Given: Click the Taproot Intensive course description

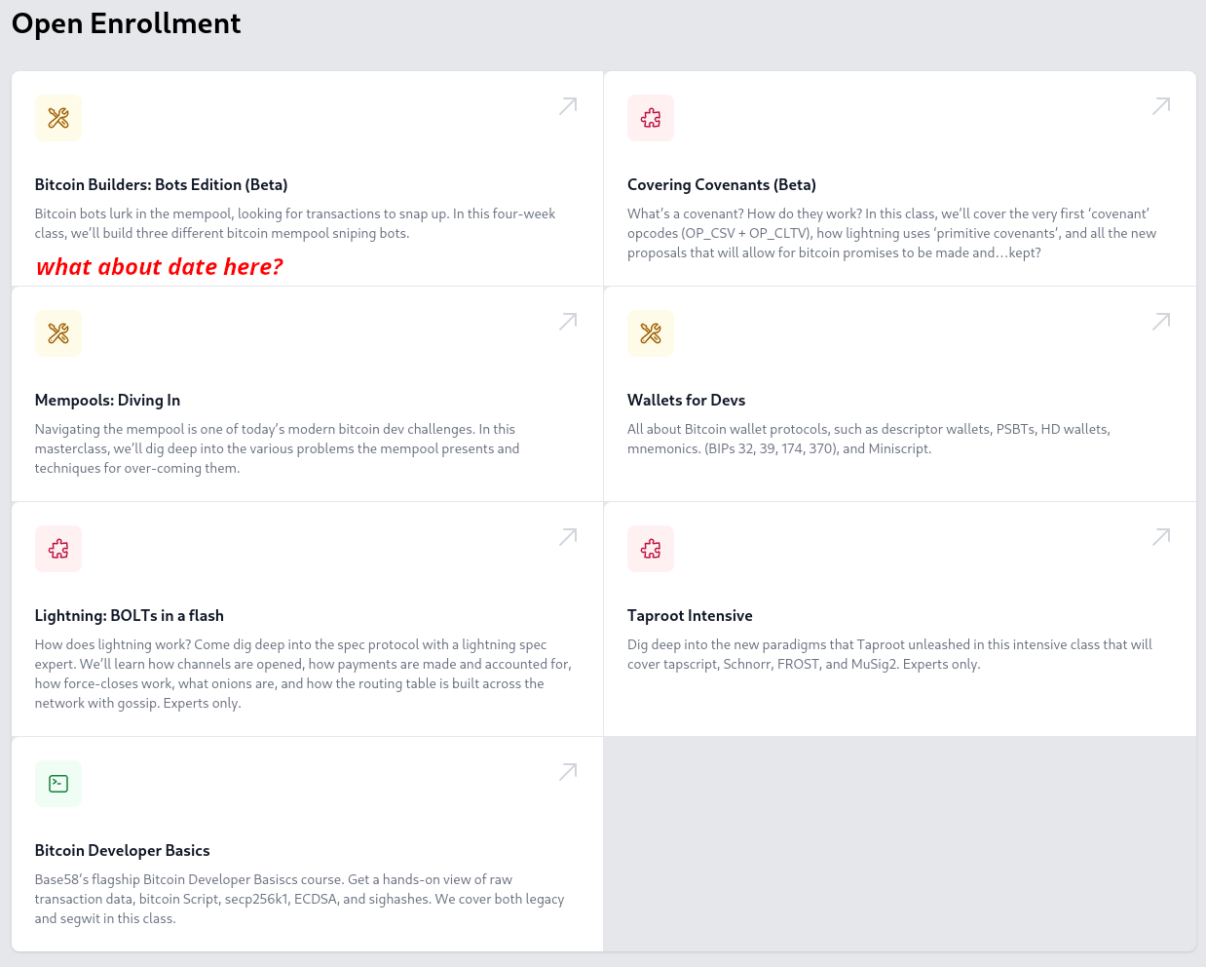Looking at the screenshot, I should click(889, 654).
